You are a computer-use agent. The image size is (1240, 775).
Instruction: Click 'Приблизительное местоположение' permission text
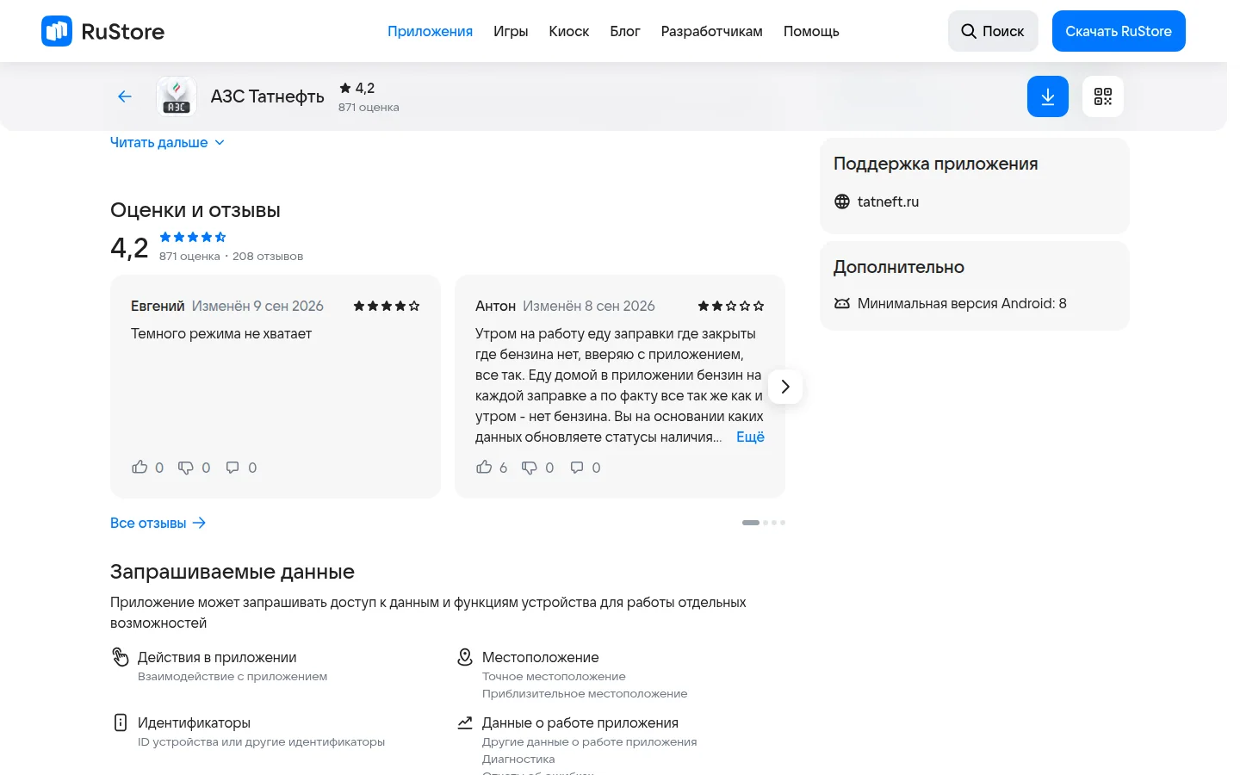585,694
